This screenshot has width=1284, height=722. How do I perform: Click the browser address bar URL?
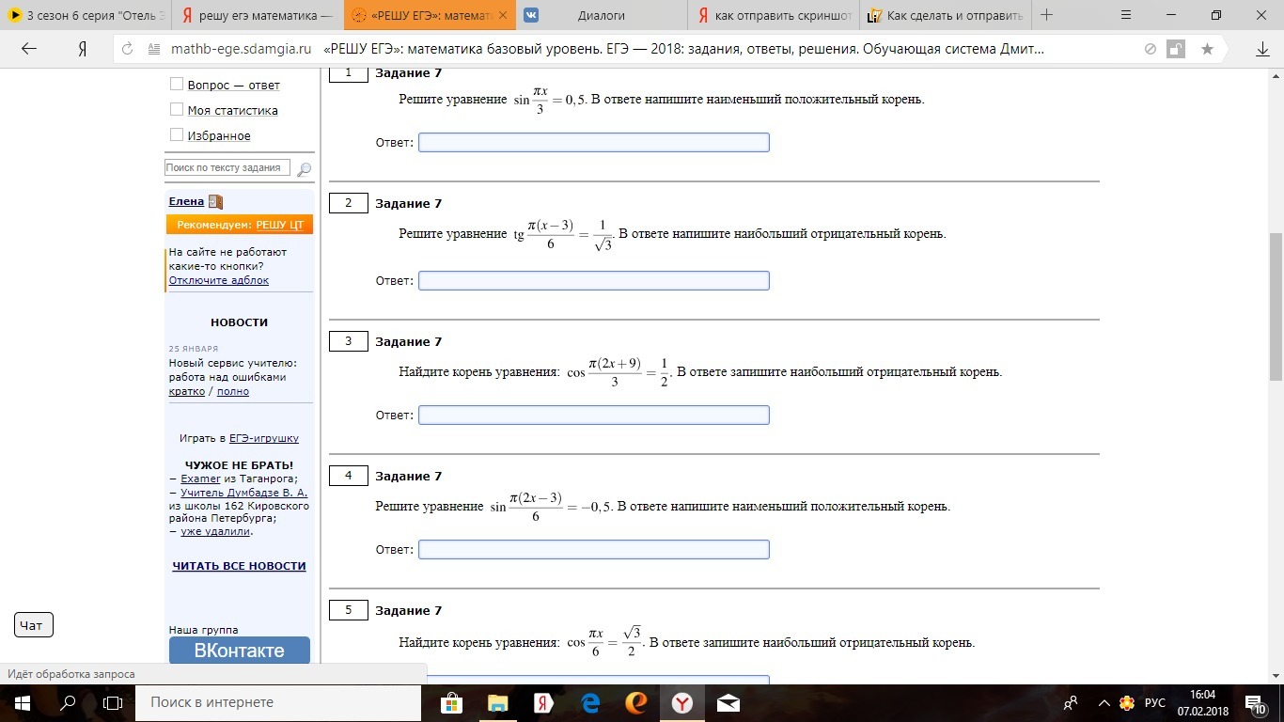242,49
